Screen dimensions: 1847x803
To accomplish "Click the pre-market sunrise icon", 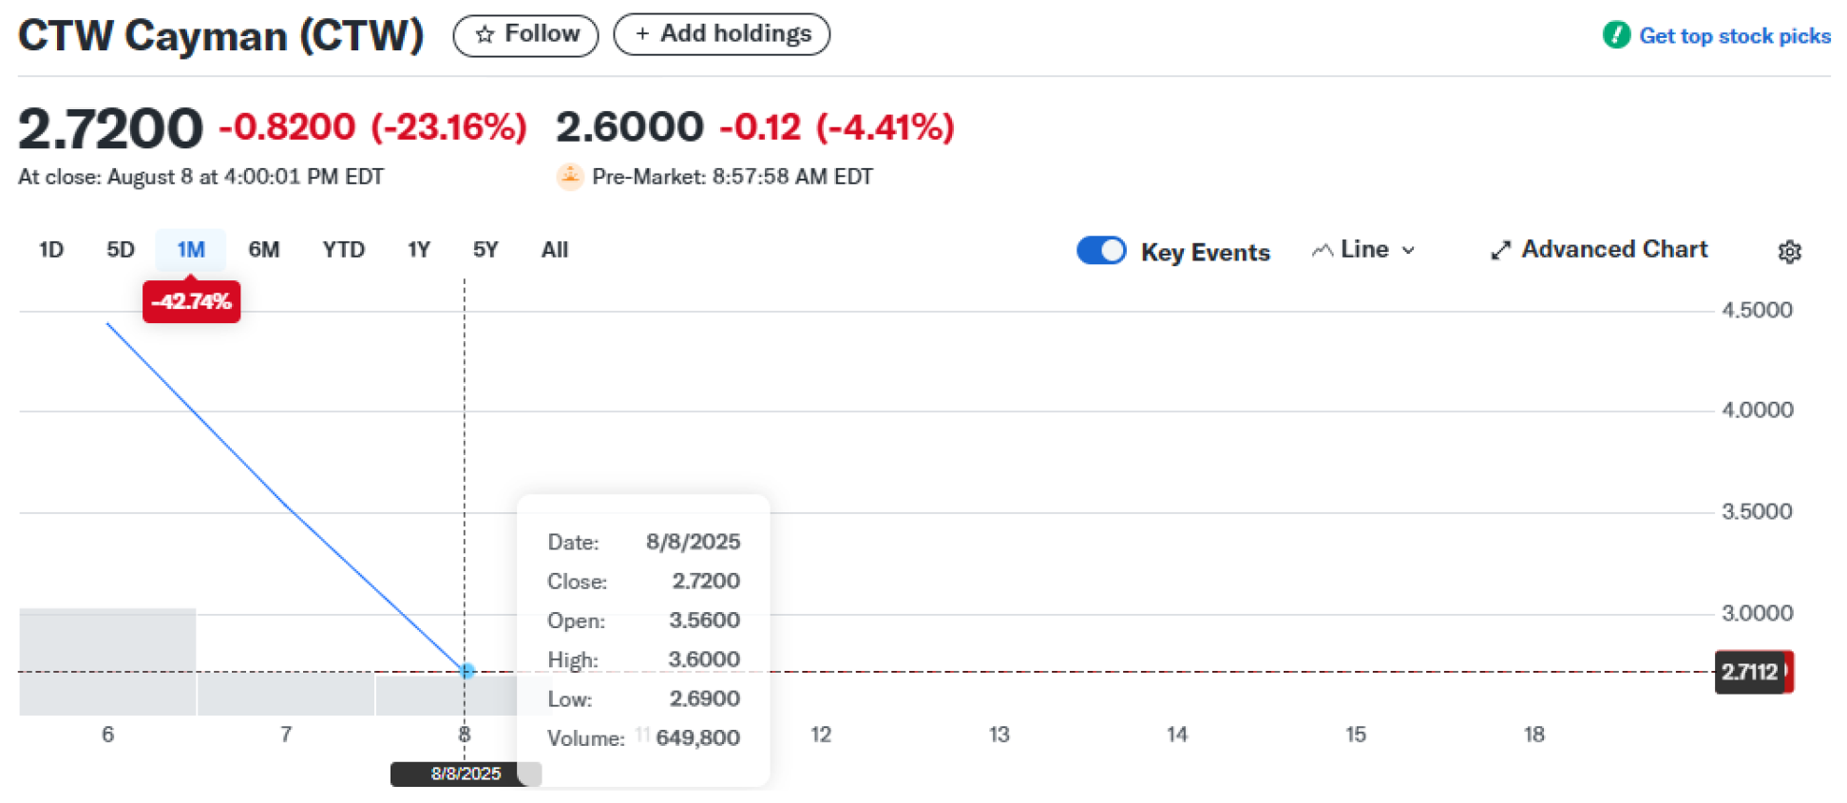I will click(569, 177).
